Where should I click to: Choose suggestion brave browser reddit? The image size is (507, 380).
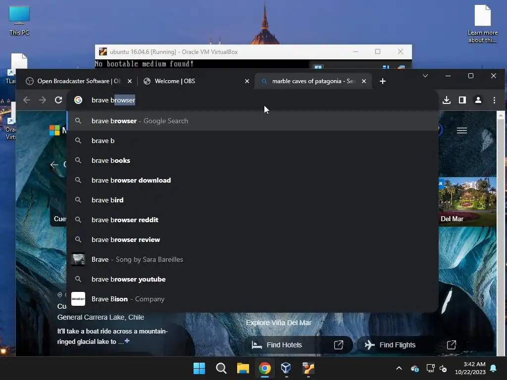click(x=253, y=220)
